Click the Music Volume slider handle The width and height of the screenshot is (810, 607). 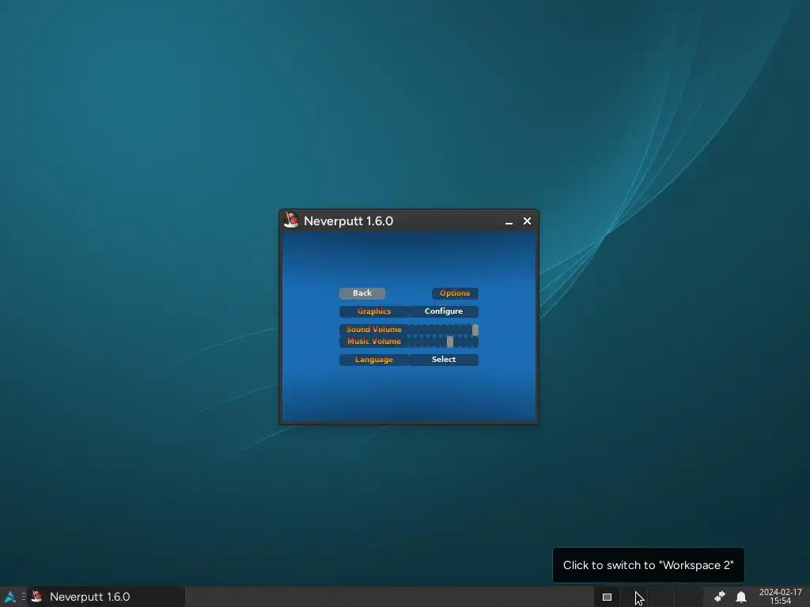click(x=450, y=341)
